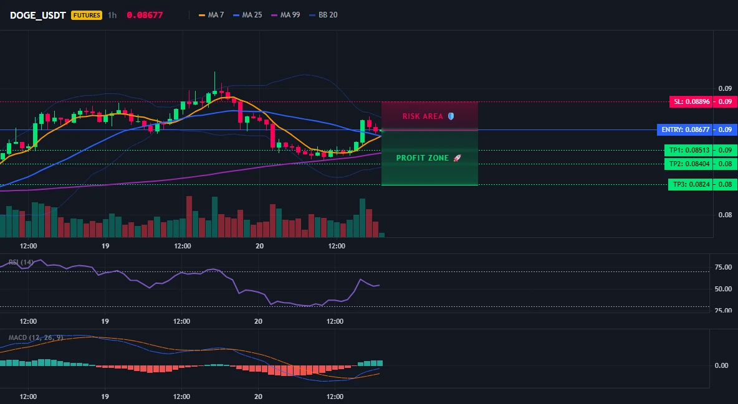This screenshot has width=738, height=404.
Task: Toggle the MA 7 legend entry
Action: 211,15
